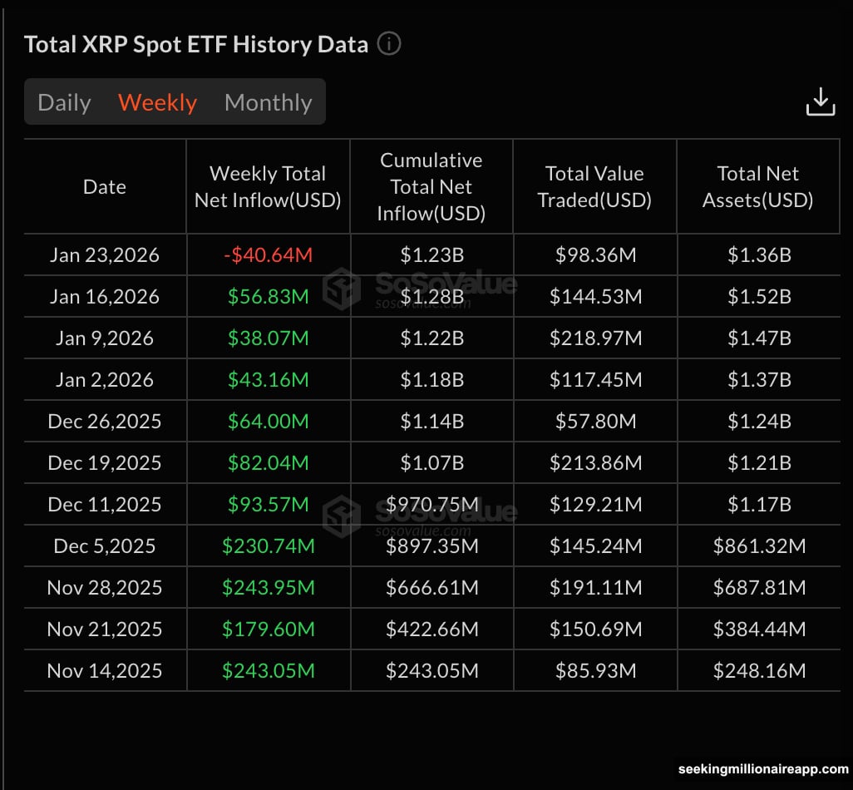Image resolution: width=853 pixels, height=790 pixels.
Task: Switch to the Monthly tab
Action: pos(268,101)
